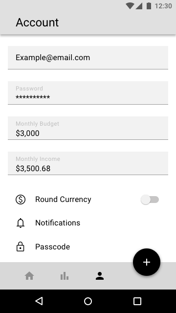This screenshot has width=176, height=313.
Task: Edit the Monthly Income field
Action: click(x=88, y=163)
